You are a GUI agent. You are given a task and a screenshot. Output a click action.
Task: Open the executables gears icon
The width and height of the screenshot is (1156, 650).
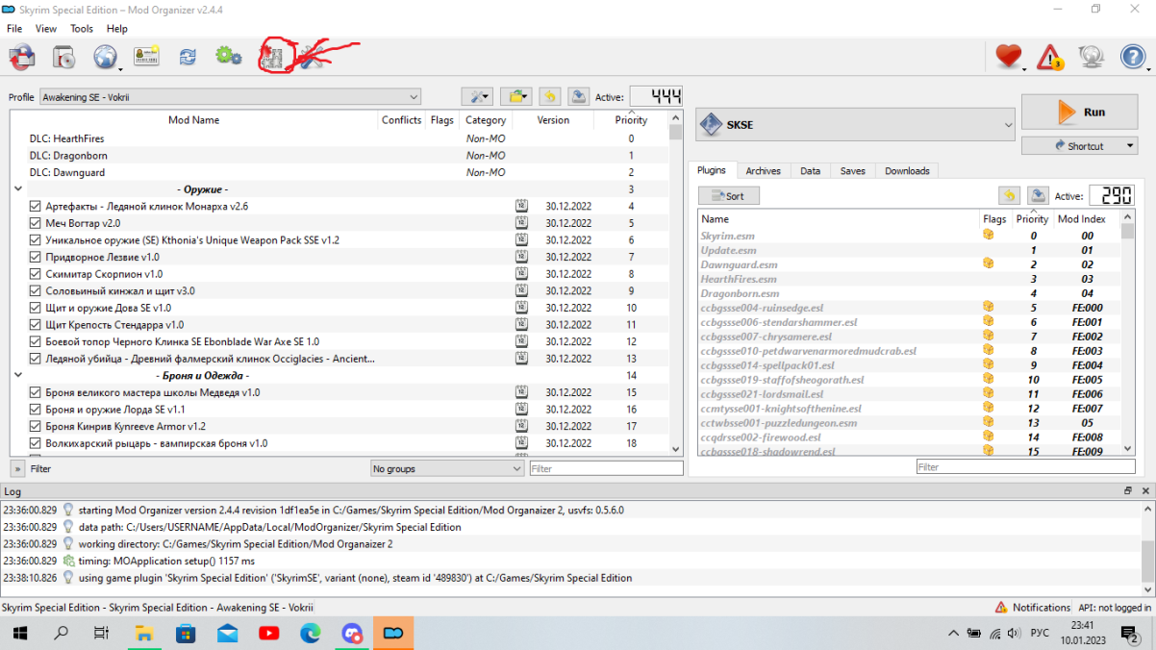229,57
